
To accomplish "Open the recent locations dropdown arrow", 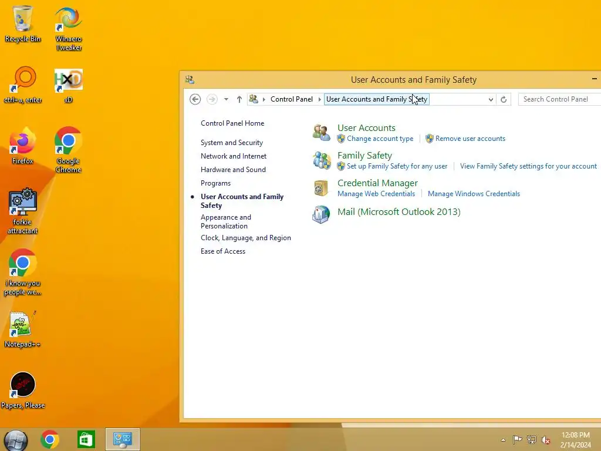I will [x=226, y=99].
